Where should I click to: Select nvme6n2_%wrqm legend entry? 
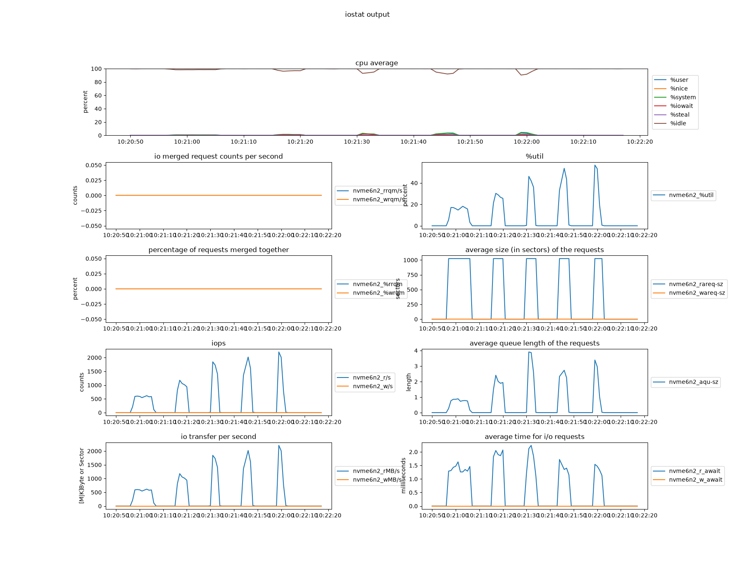tap(371, 293)
